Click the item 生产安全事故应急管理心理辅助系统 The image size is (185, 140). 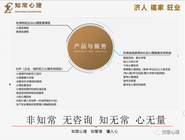[36, 104]
